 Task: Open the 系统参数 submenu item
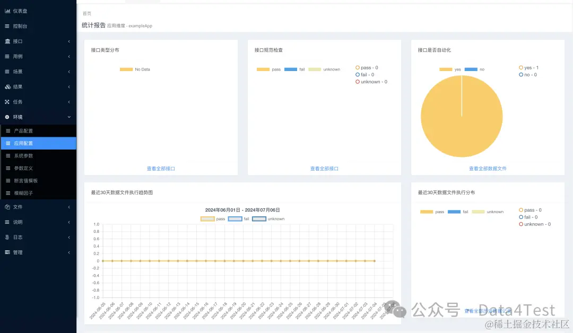click(38, 155)
